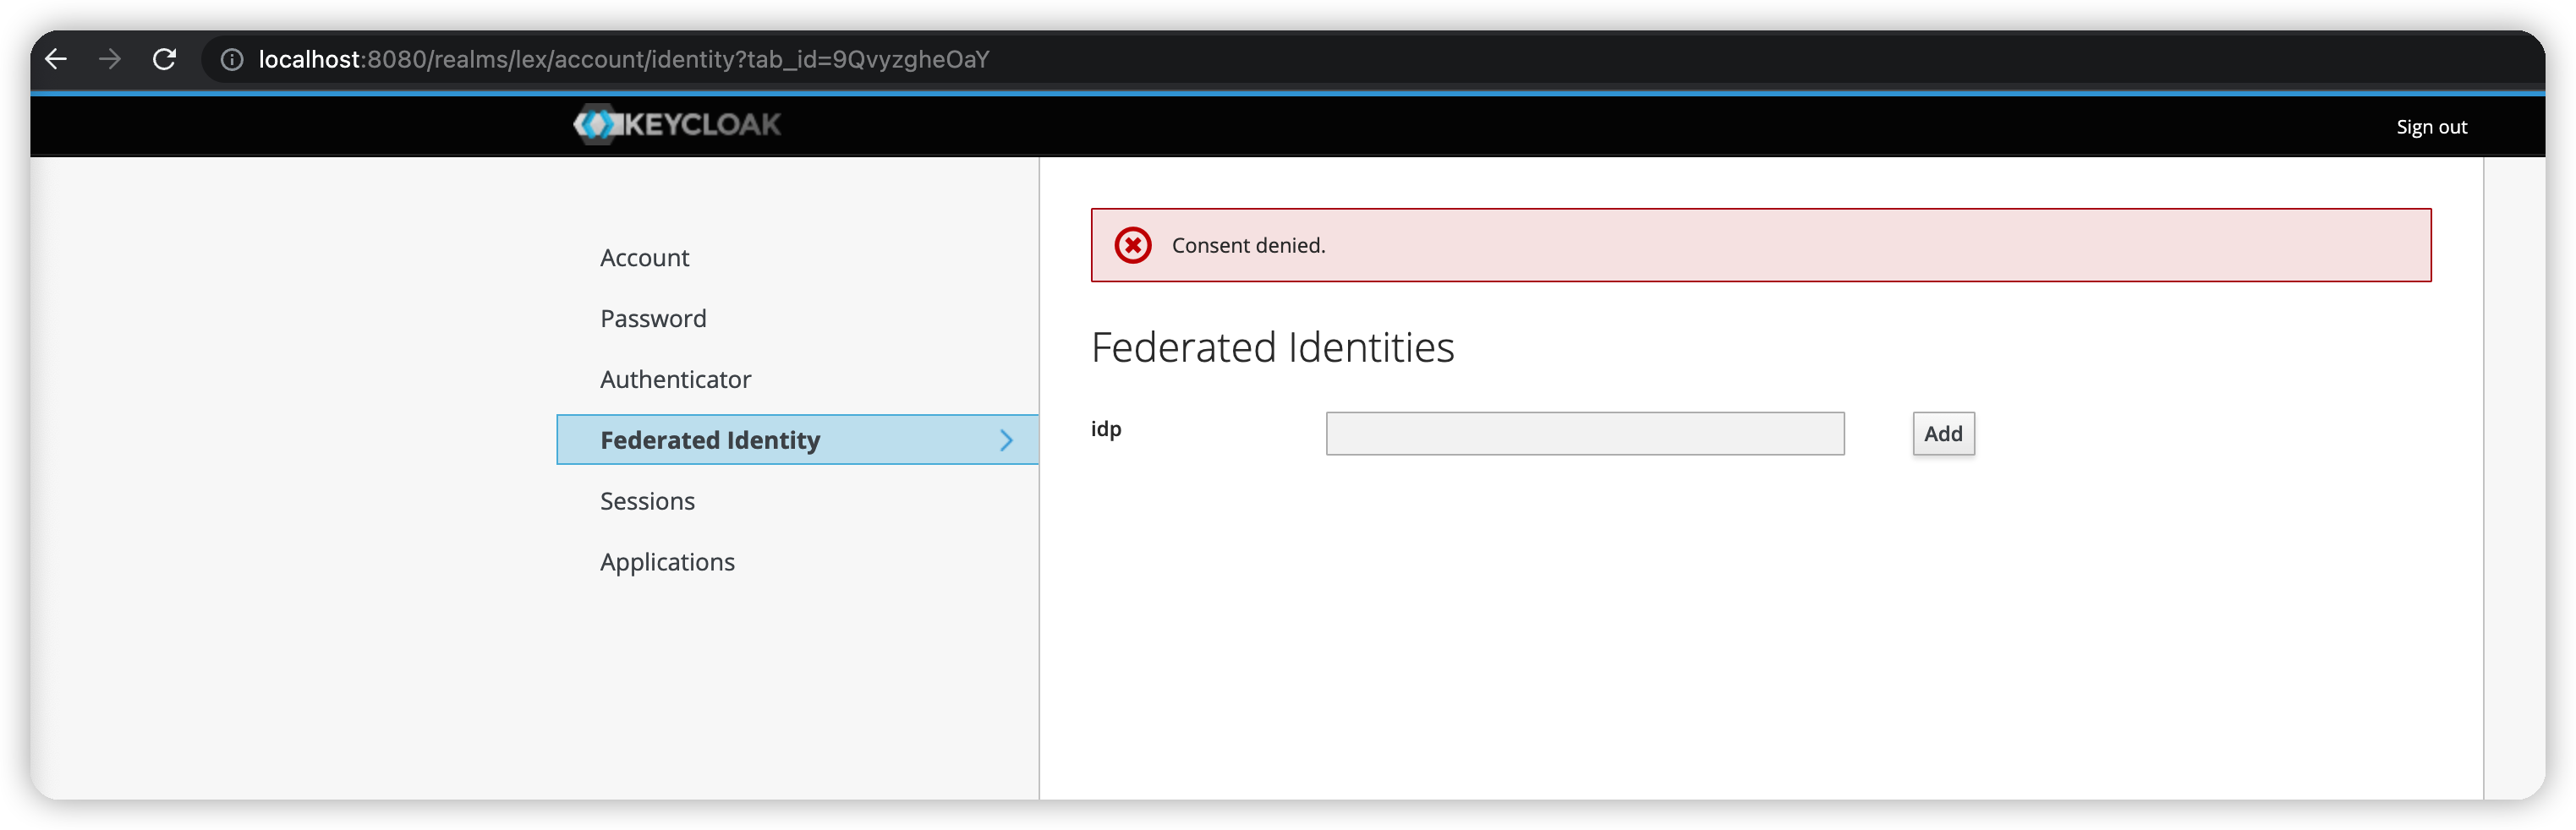The width and height of the screenshot is (2576, 830).
Task: Click the idp field label
Action: (x=1106, y=429)
